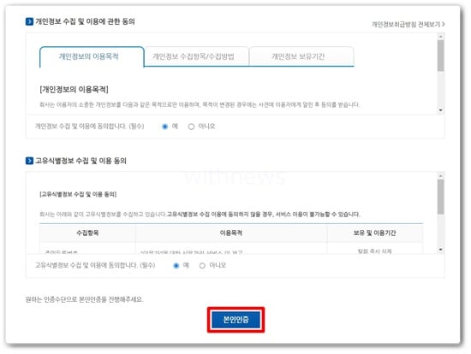Click label 개인정보 수집 및 이용에 동의합니다. (필수)
471x354 pixels.
click(90, 127)
